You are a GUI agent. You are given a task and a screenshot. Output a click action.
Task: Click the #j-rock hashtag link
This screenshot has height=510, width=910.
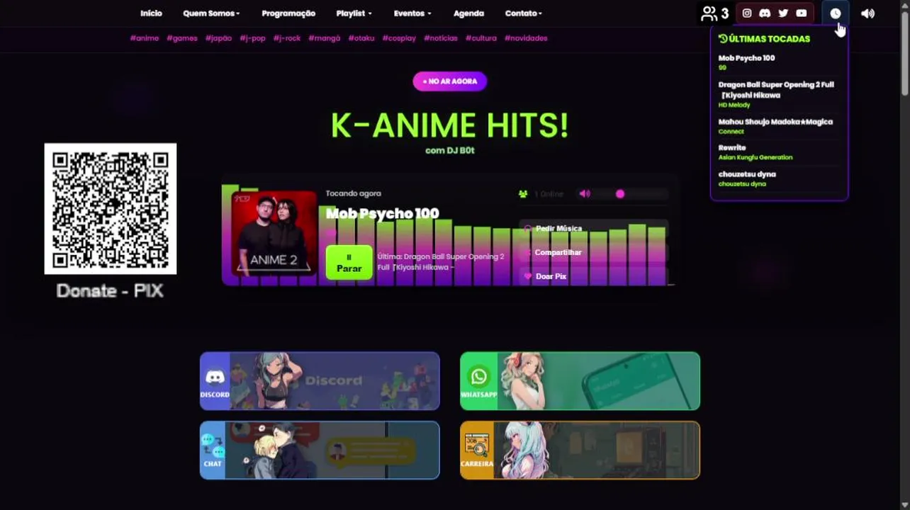[x=287, y=38]
